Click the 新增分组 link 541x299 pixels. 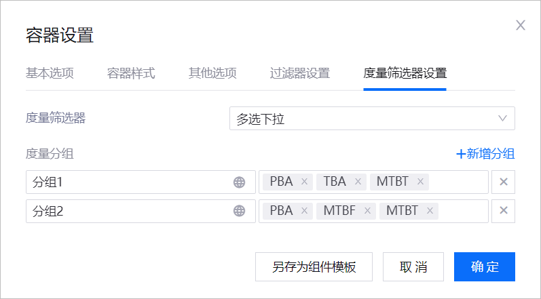pos(485,154)
